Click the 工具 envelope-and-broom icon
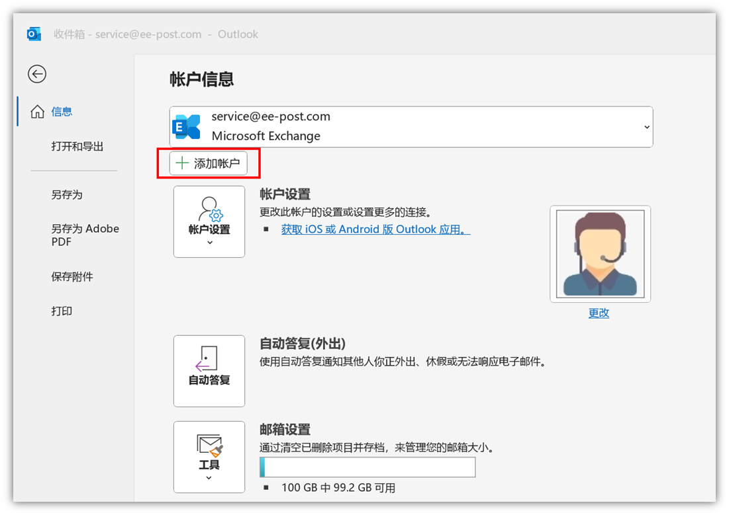 209,445
